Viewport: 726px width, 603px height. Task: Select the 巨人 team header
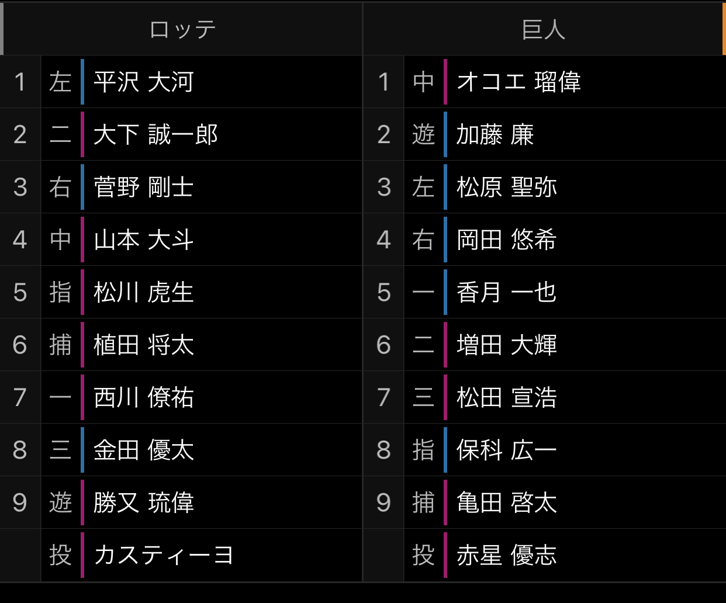point(544,29)
